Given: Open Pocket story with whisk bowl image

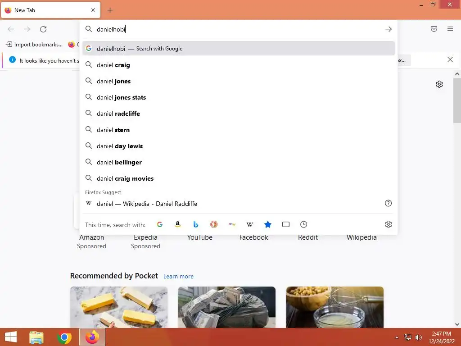Looking at the screenshot, I should pos(335,307).
